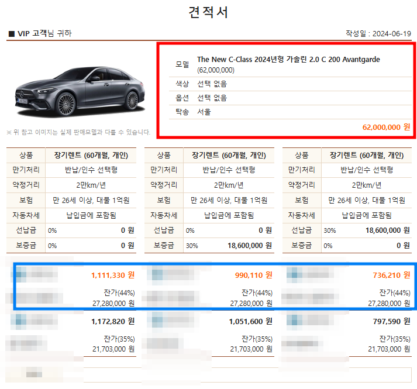Click '선택 없음' value in the 색상 row
Image resolution: width=417 pixels, height=389 pixels.
tap(212, 84)
